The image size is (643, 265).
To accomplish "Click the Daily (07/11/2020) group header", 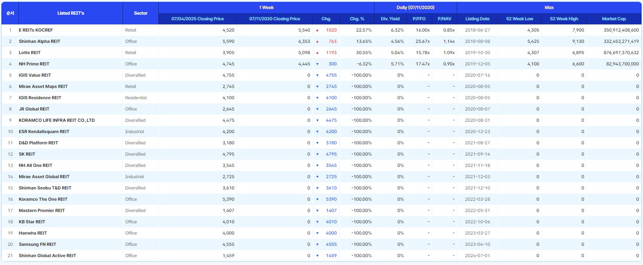I will point(416,8).
